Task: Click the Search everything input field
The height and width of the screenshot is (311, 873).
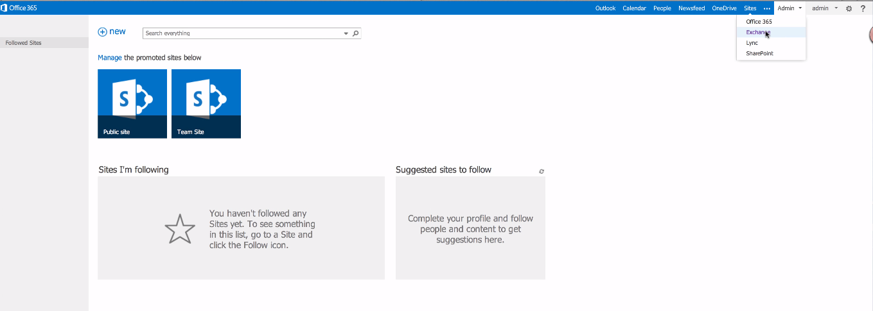Action: click(242, 33)
